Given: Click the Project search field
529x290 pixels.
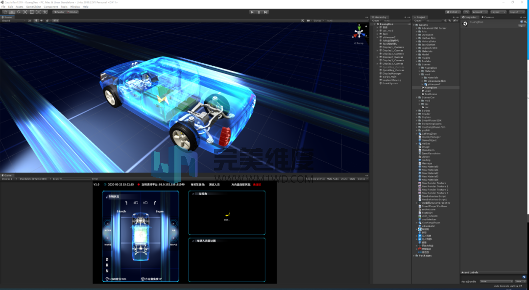Looking at the screenshot, I should 434,21.
